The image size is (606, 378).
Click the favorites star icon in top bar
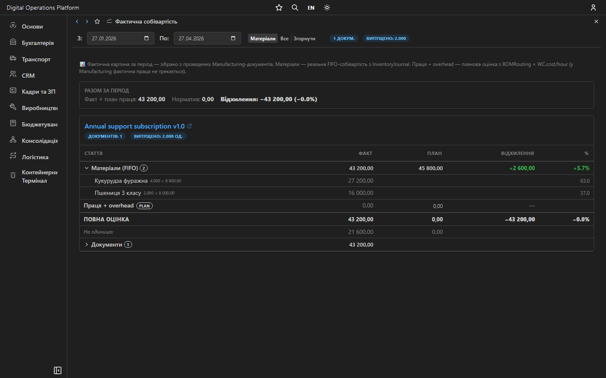(279, 8)
